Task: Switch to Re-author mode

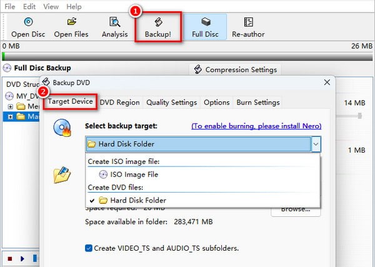Action: pyautogui.click(x=248, y=28)
